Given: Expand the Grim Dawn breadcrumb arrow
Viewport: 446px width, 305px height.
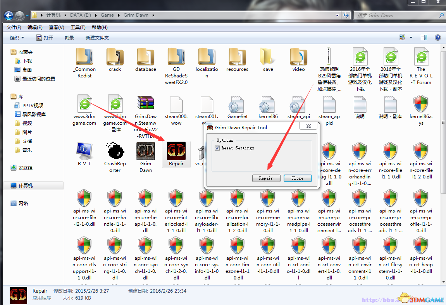Looking at the screenshot, I should [x=153, y=15].
